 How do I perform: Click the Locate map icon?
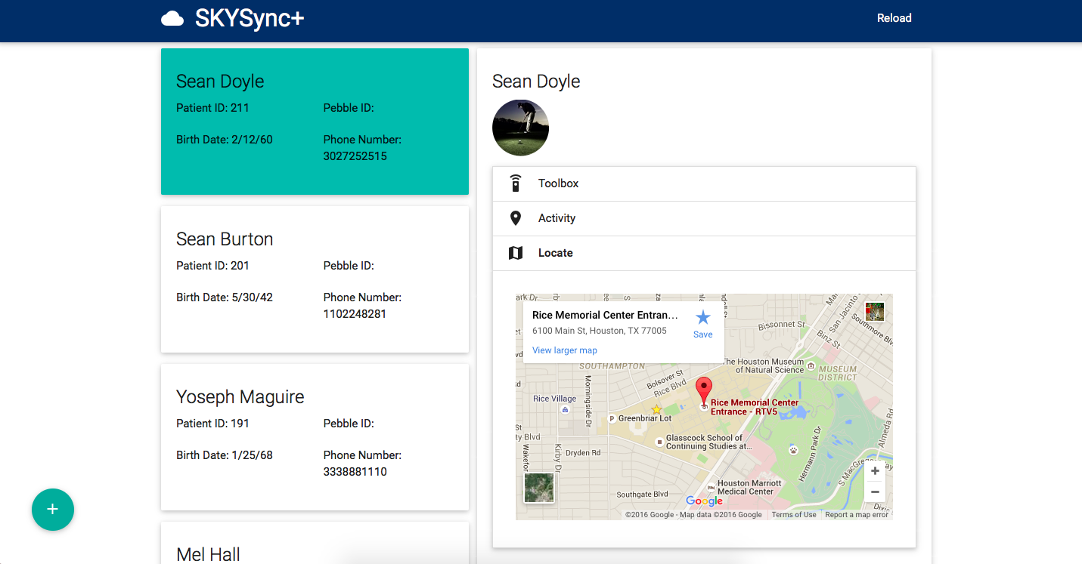coord(516,253)
